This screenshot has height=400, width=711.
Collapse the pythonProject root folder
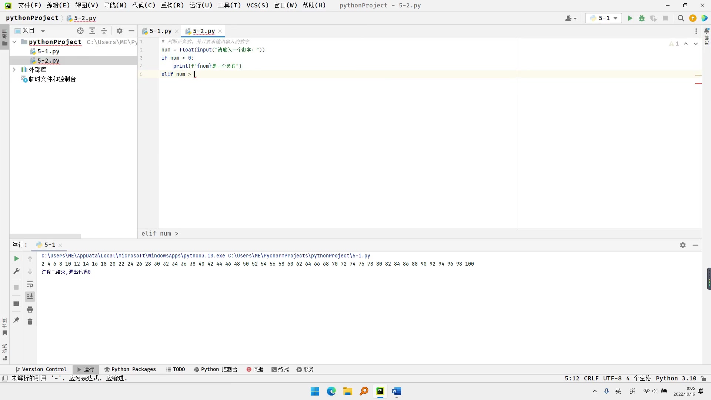tap(14, 42)
